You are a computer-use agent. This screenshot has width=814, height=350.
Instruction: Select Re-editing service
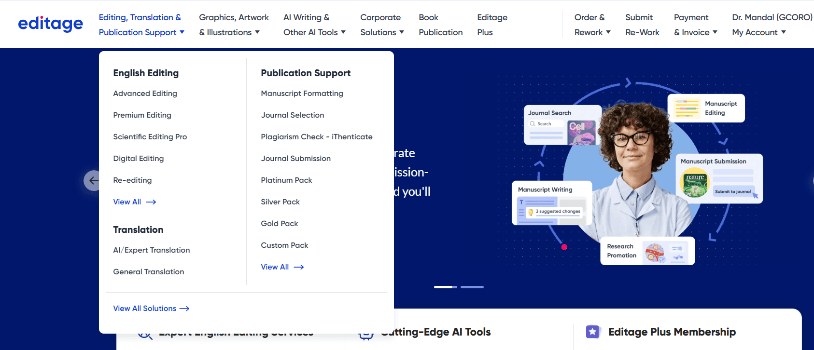[132, 180]
